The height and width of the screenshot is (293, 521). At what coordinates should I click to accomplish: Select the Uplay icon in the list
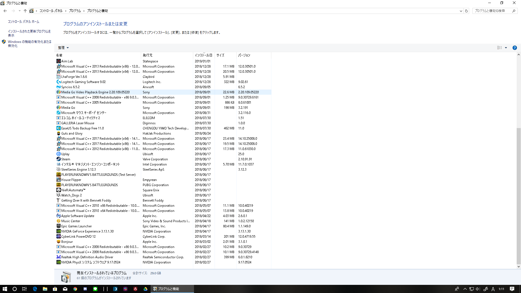(x=58, y=154)
